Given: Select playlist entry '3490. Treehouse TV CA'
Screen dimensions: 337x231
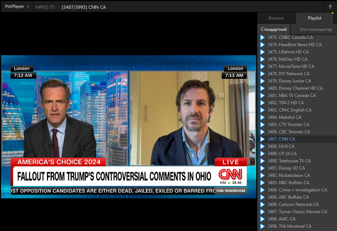Looking at the screenshot, I should coord(298,161).
